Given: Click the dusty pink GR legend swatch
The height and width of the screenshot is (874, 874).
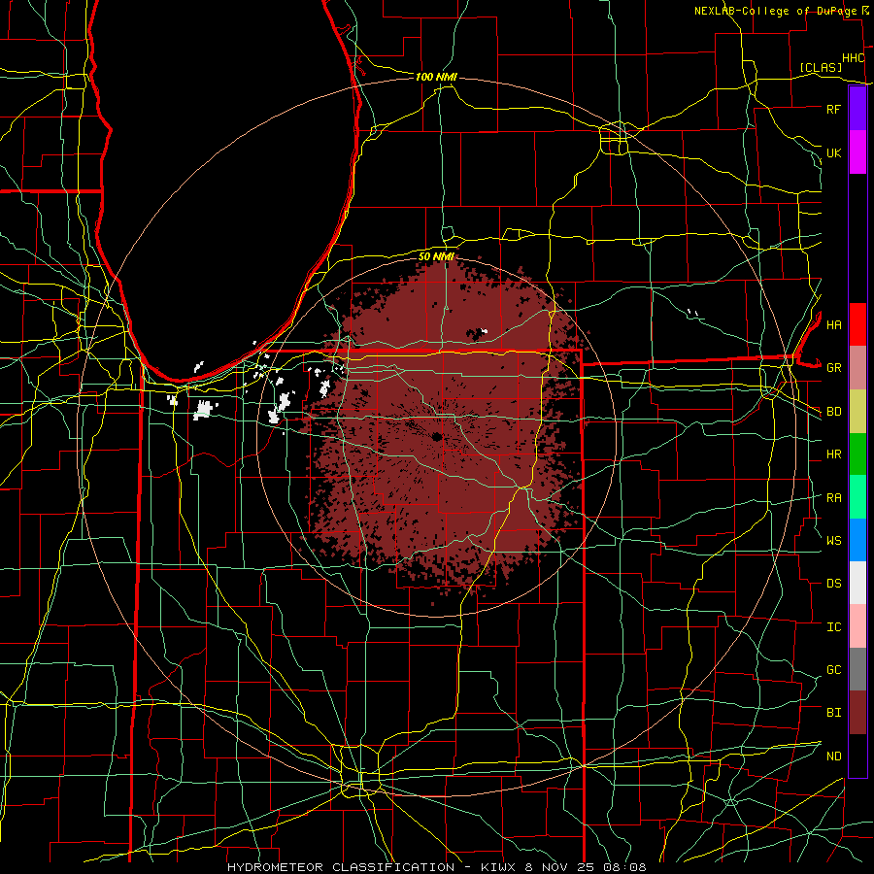Looking at the screenshot, I should [857, 368].
